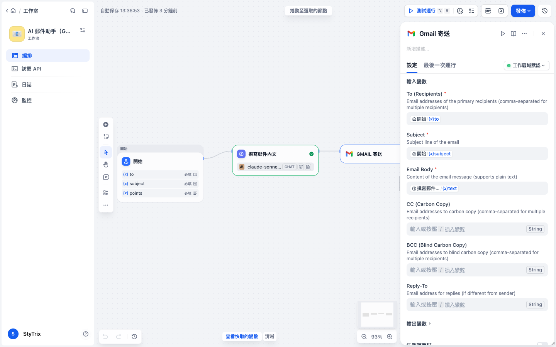
Task: Click 查看快取的變數 button
Action: pyautogui.click(x=242, y=337)
